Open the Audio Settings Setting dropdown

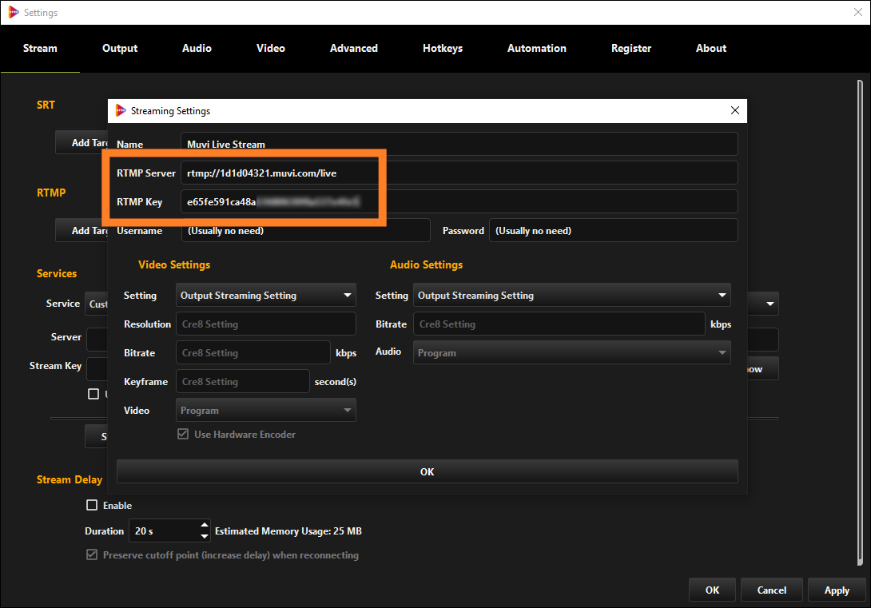coord(571,296)
